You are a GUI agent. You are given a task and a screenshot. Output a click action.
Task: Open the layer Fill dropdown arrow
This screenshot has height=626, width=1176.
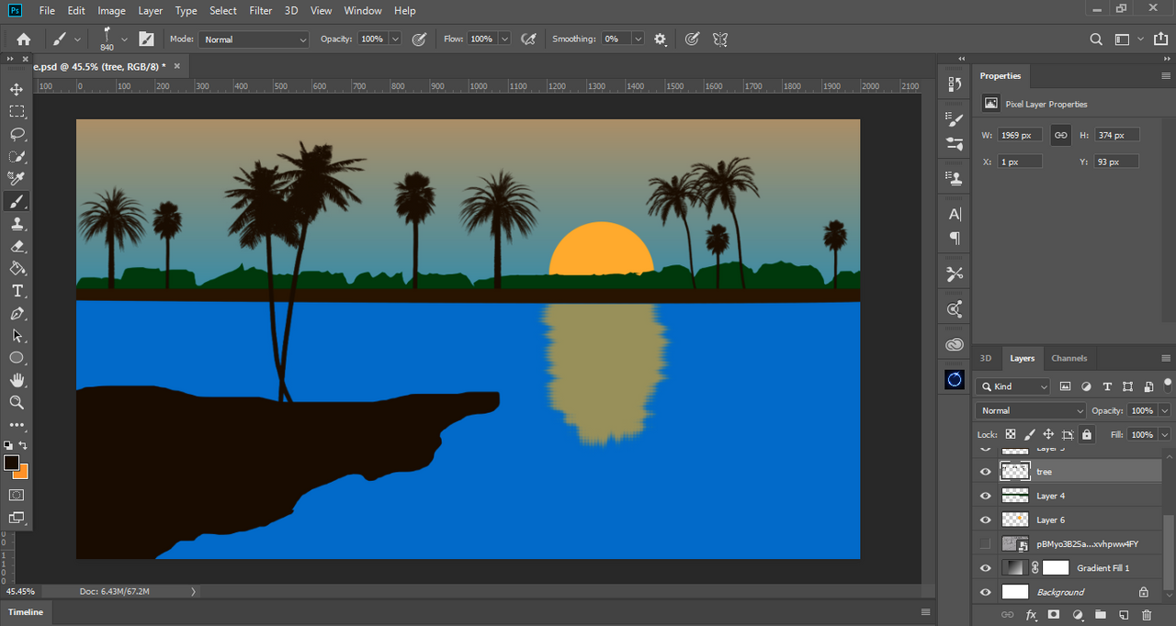point(1165,435)
